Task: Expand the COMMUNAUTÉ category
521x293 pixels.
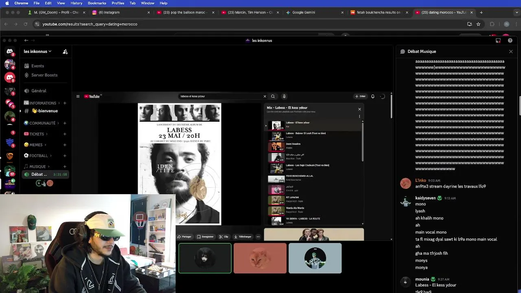Action: pos(42,123)
